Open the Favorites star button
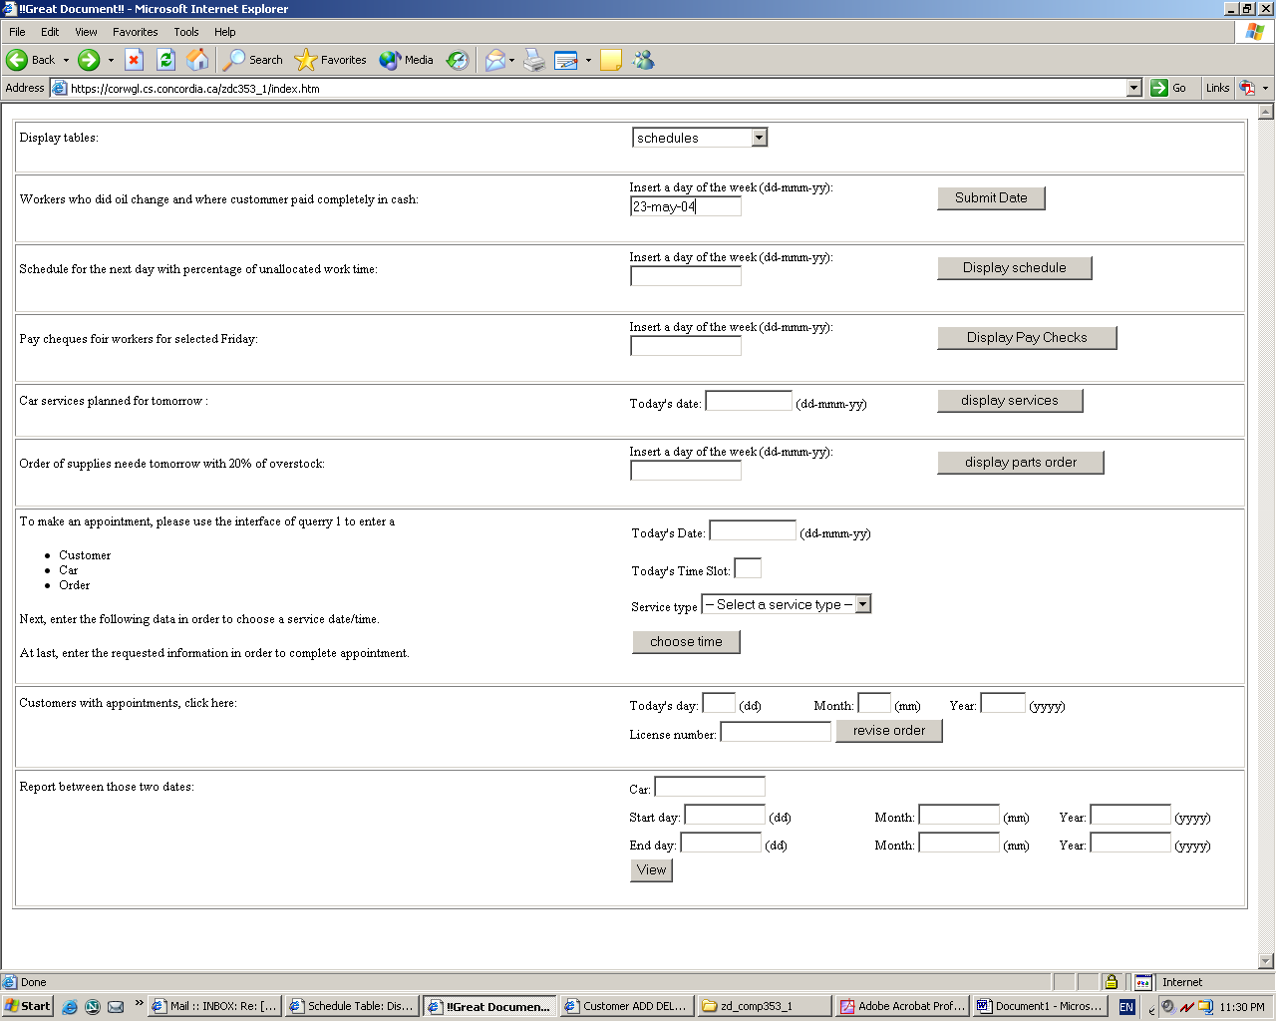 [331, 60]
